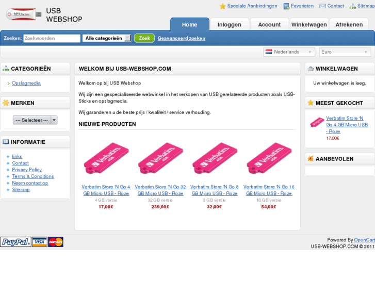
Task: Open Verbatim Store 'N Go 16 GB link
Action: [269, 190]
